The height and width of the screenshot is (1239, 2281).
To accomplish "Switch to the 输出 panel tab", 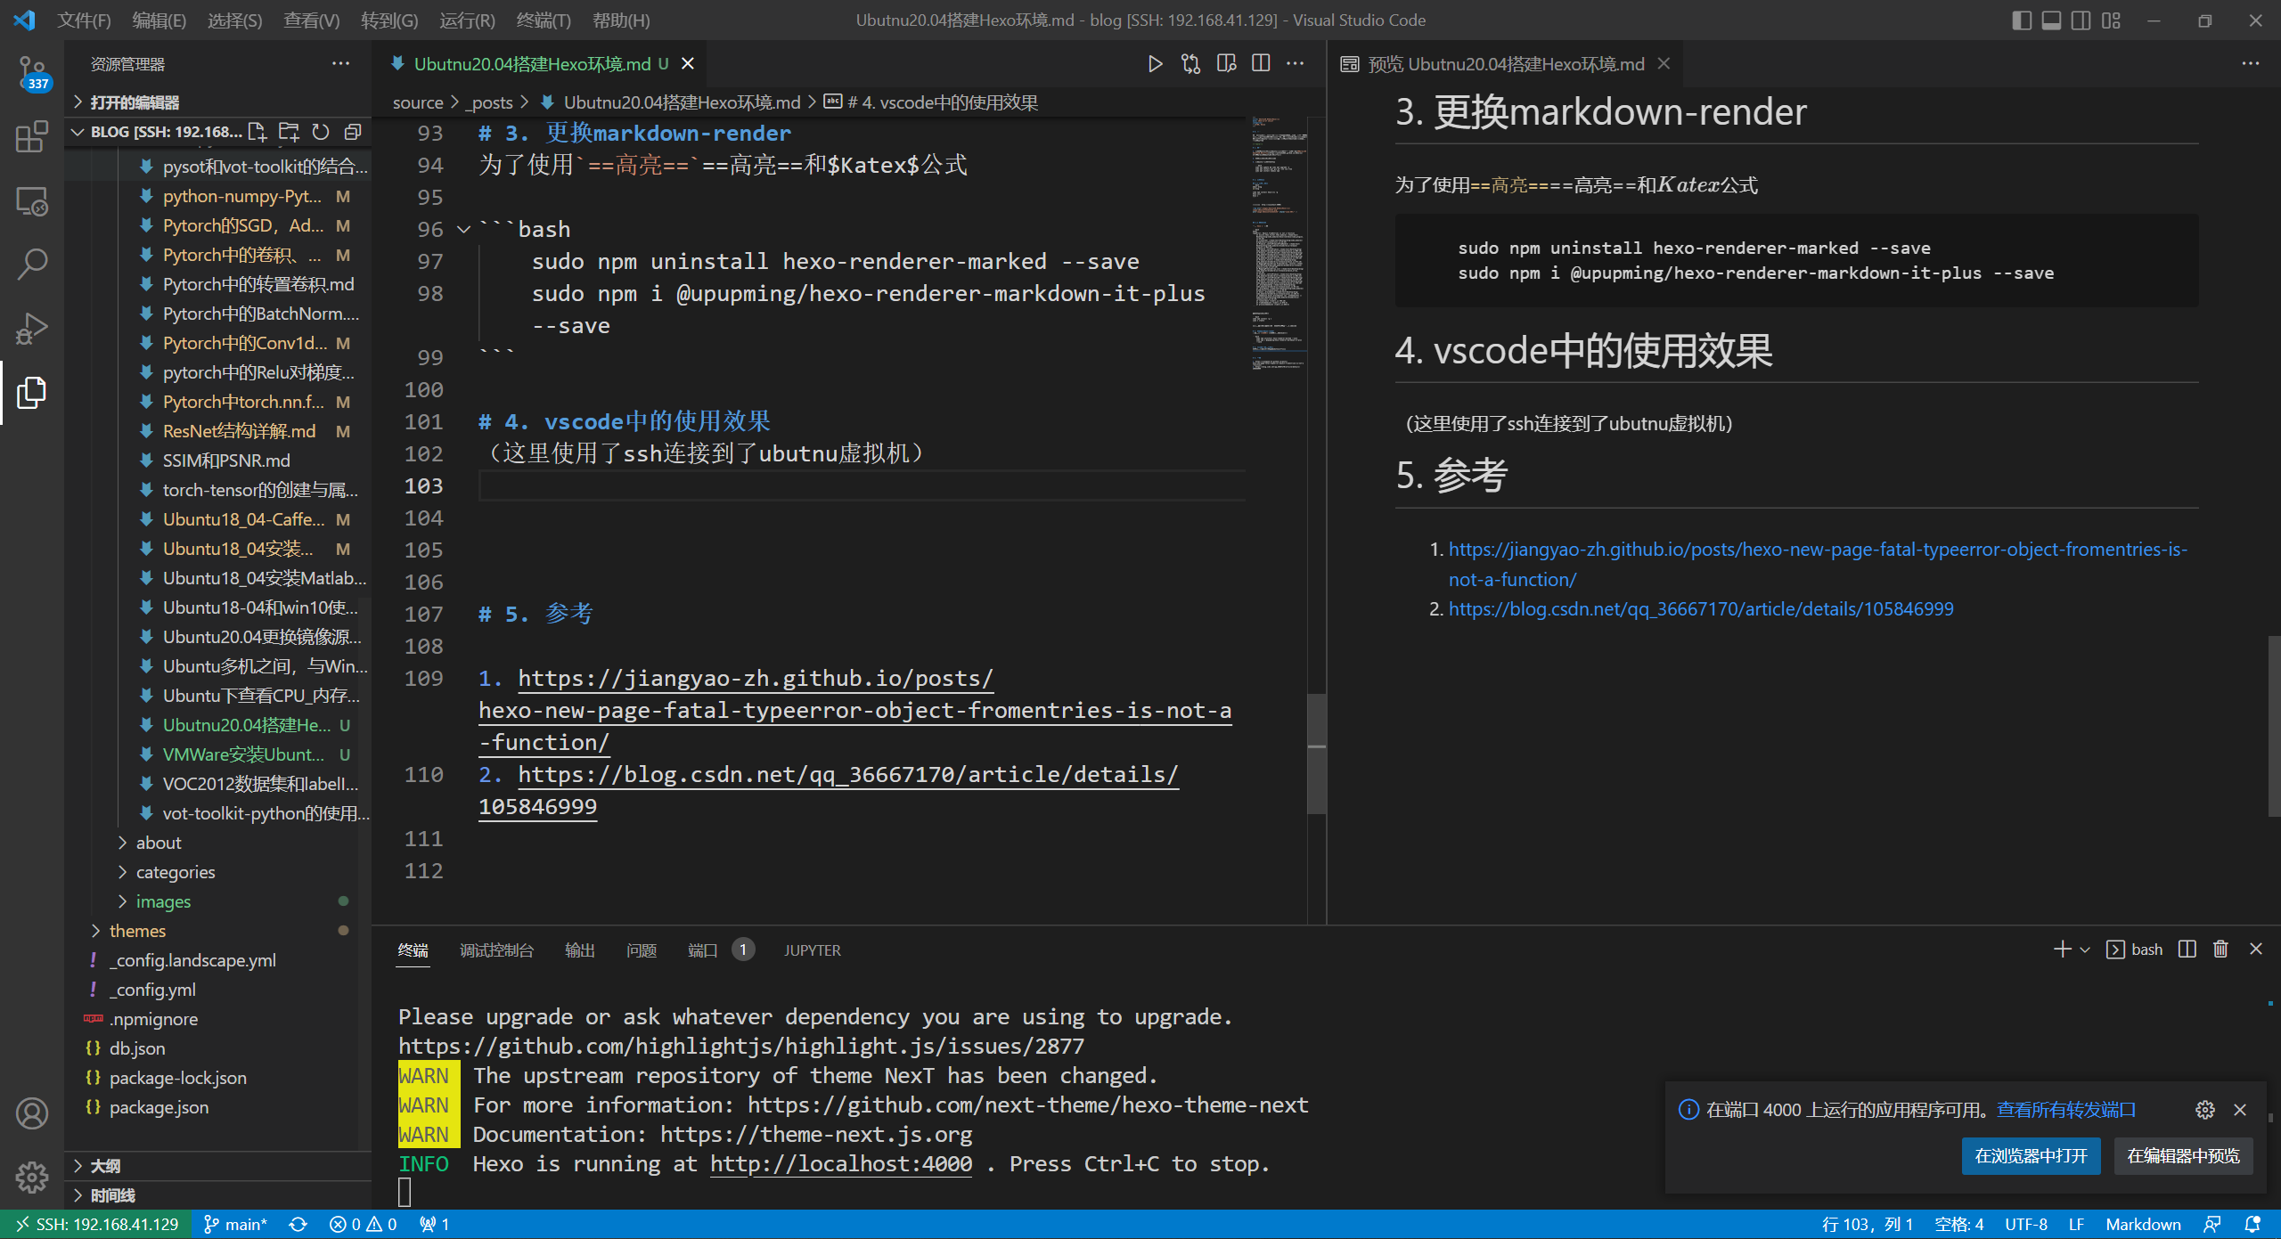I will [579, 950].
